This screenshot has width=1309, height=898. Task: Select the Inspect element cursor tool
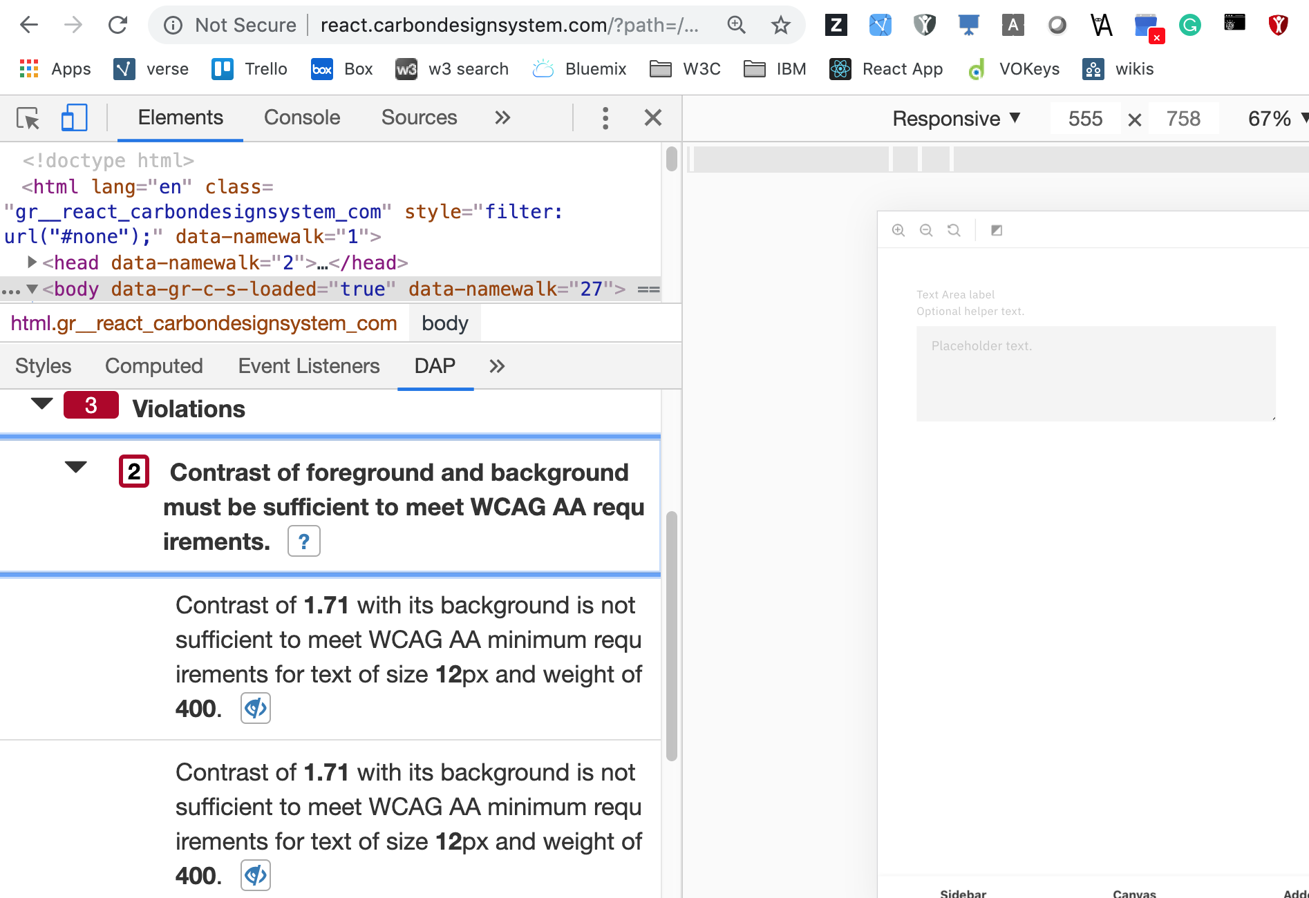(28, 118)
